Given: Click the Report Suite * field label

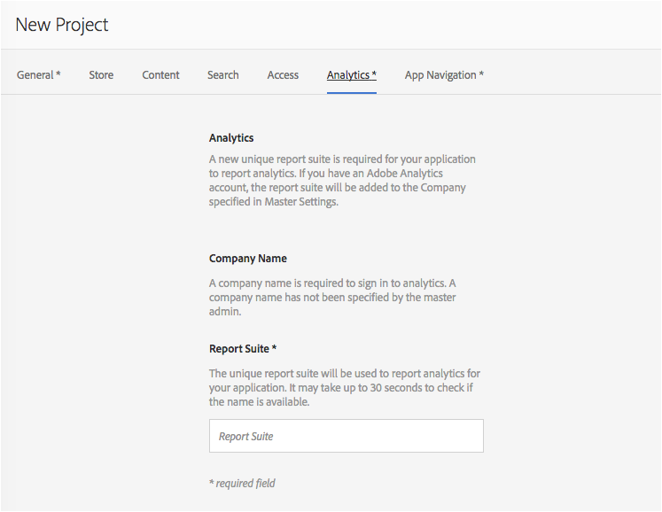Looking at the screenshot, I should pos(243,349).
